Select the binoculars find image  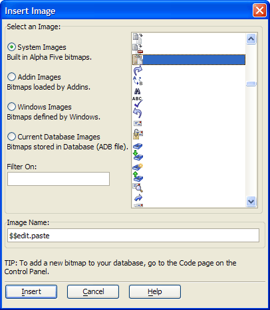(x=138, y=91)
